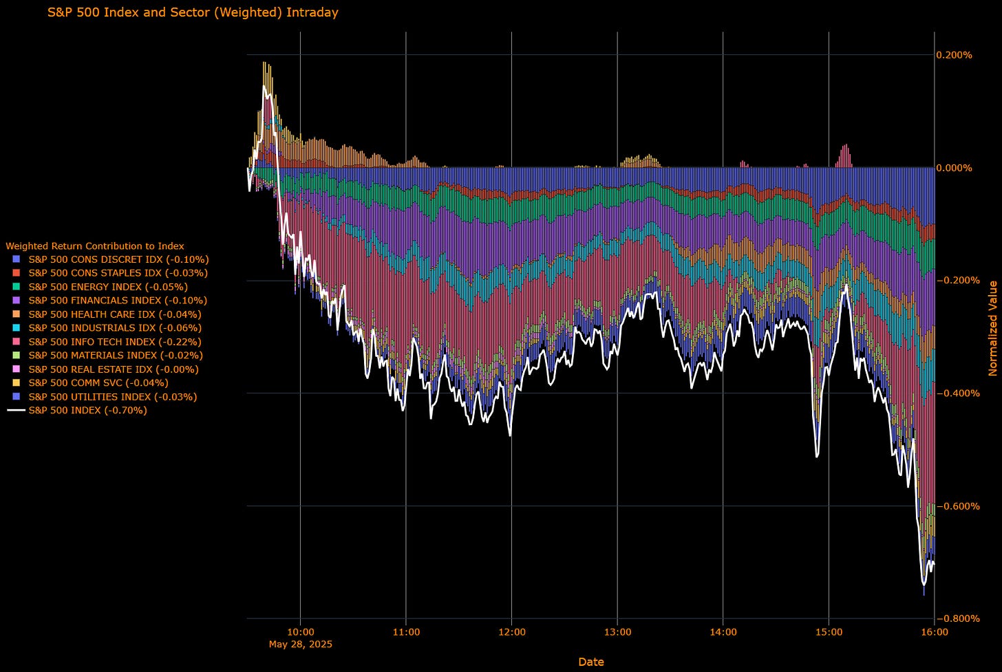
Task: Click the orange HEALTH CARE legend swatch
Action: click(17, 314)
